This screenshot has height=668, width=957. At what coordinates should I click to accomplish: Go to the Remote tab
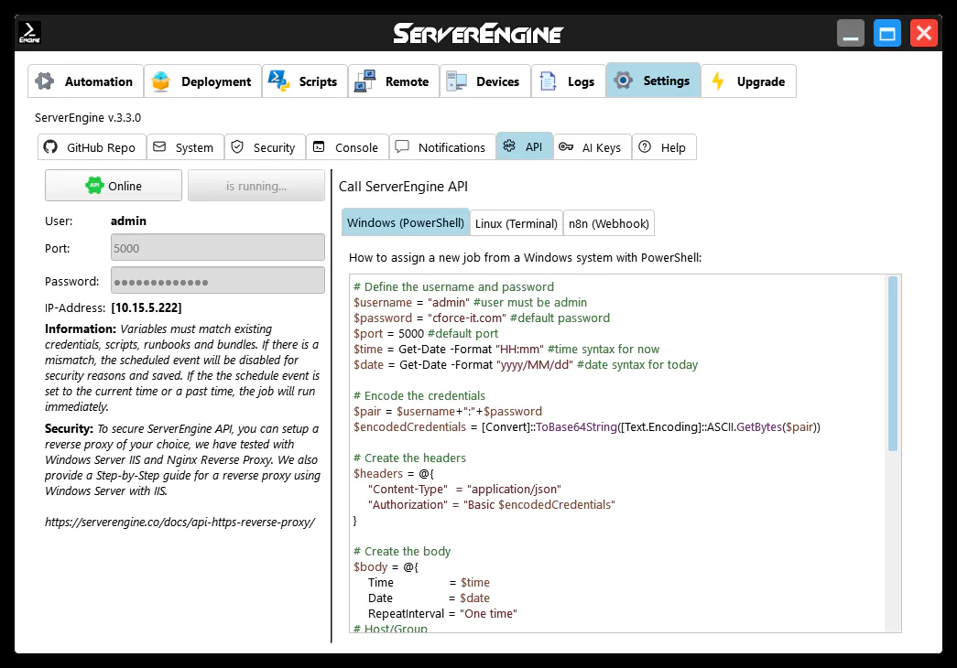click(x=393, y=81)
